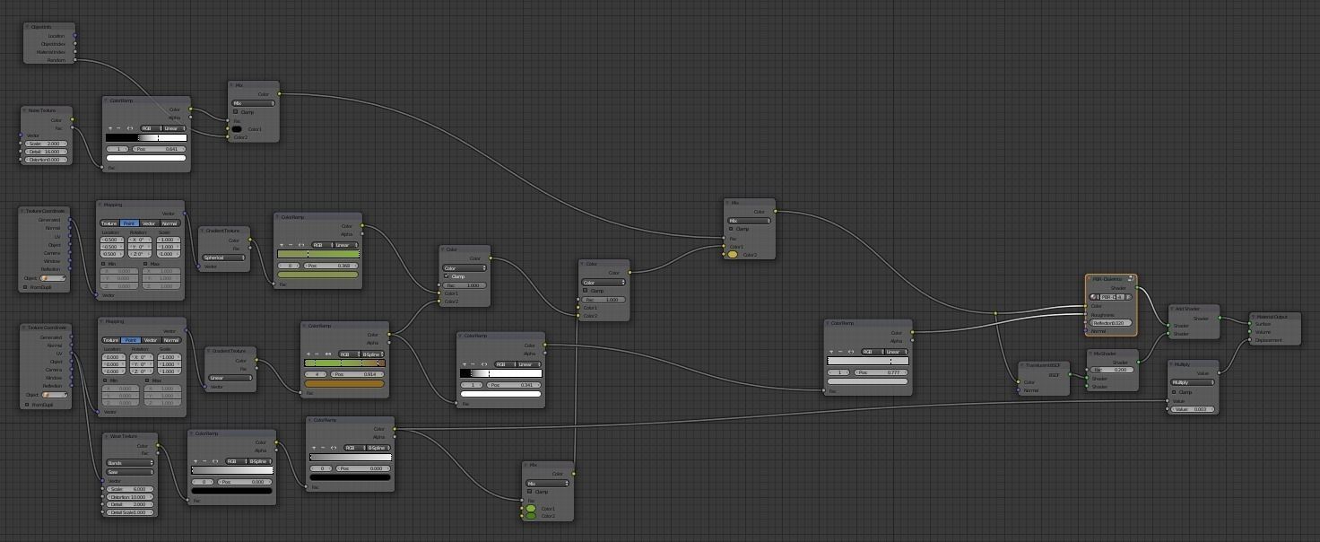The width and height of the screenshot is (1320, 542).
Task: Flip the ColorRamp that has Pos 0.368
Action: point(301,244)
